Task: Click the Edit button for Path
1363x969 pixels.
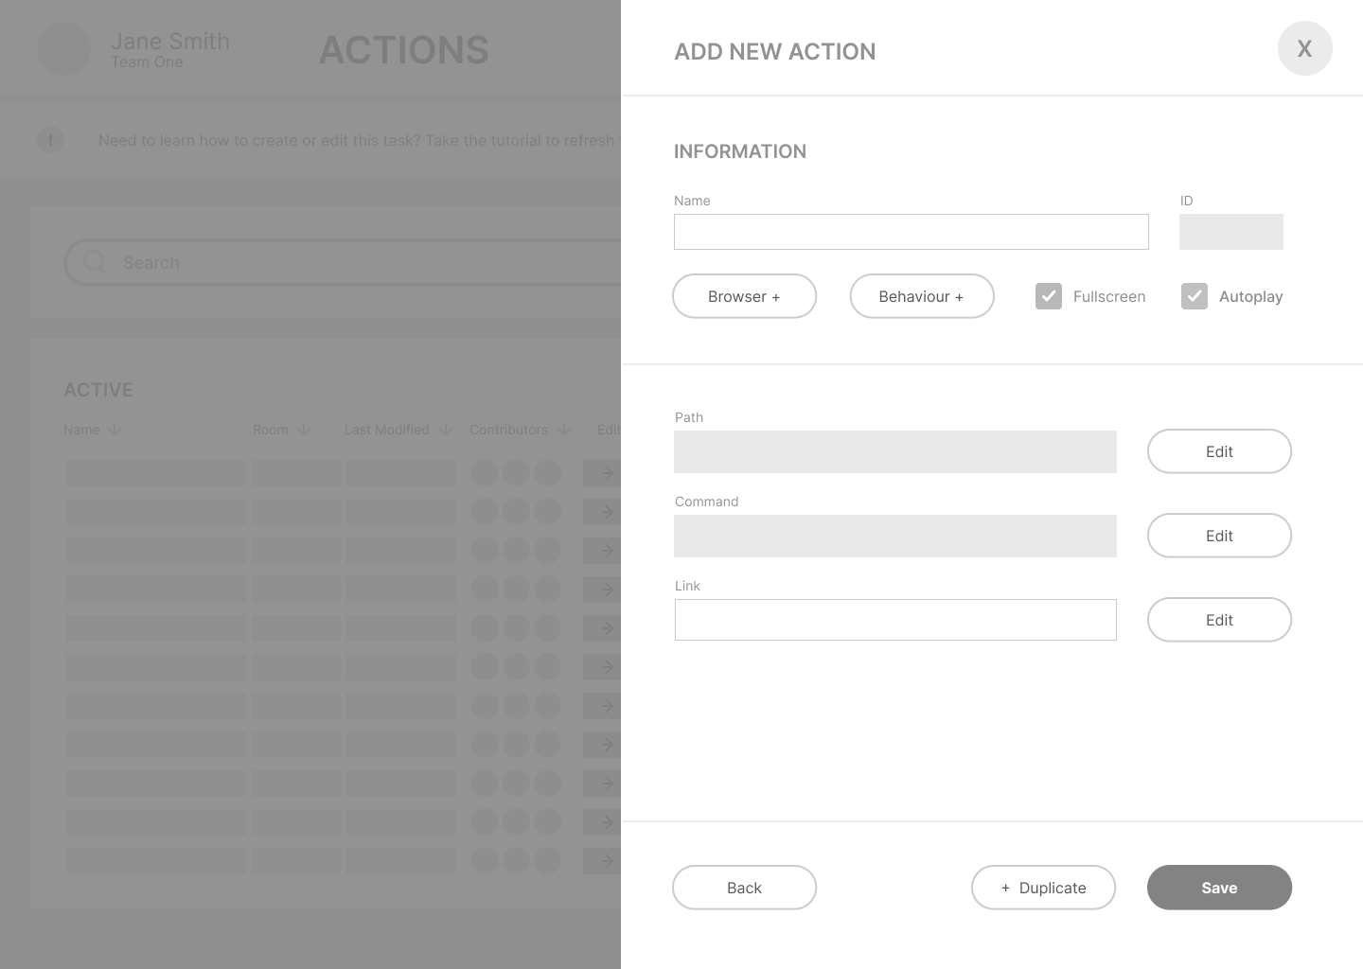Action: (x=1219, y=451)
